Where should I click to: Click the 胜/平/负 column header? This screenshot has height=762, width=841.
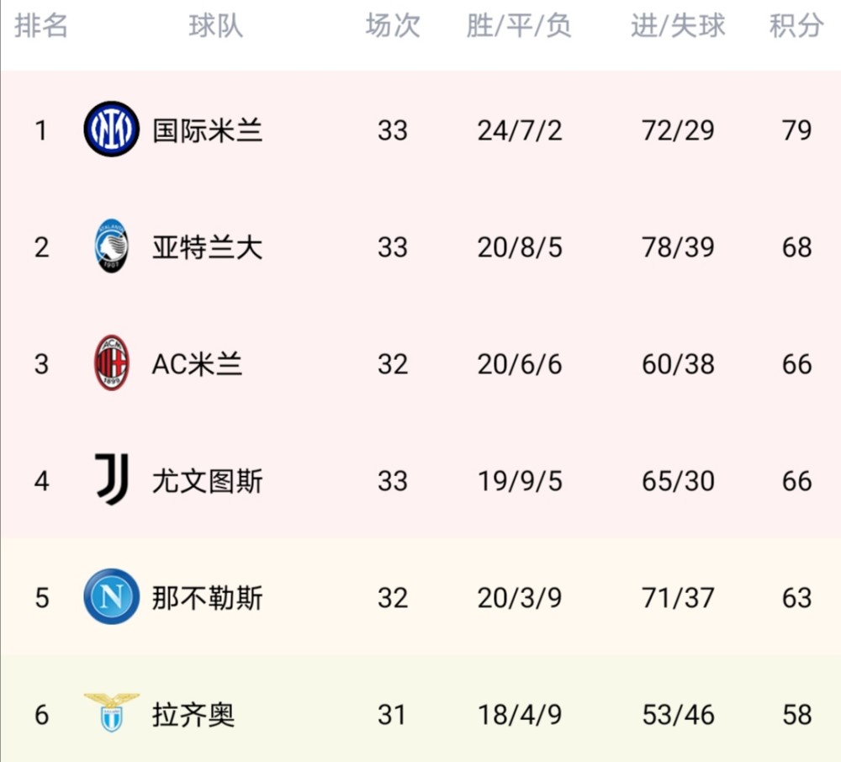click(x=519, y=26)
